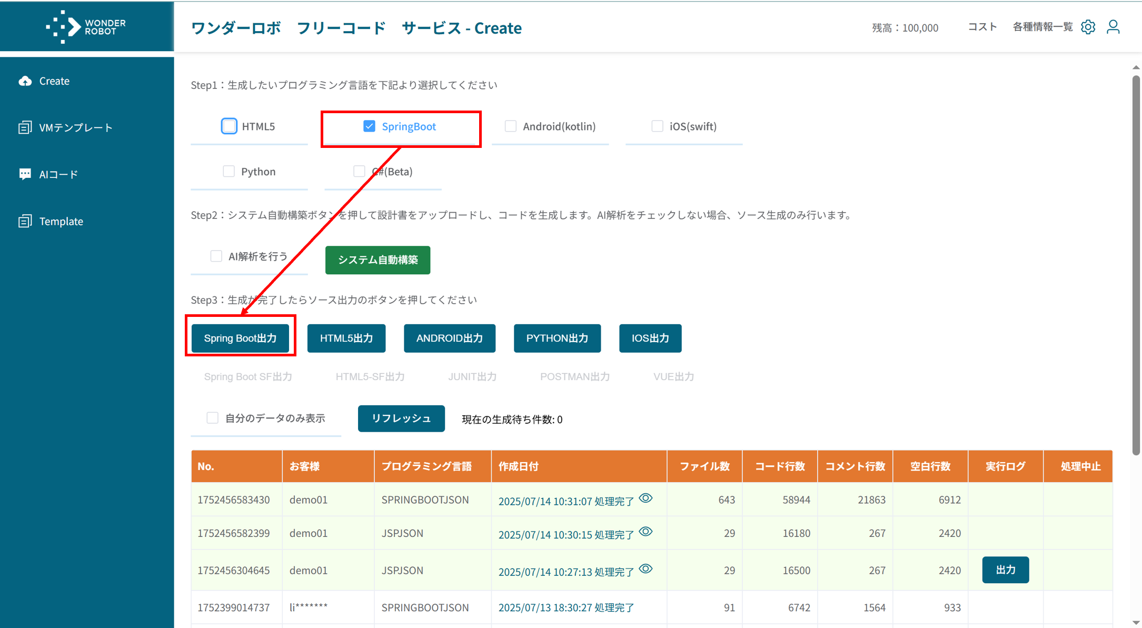Open 2025/07/14 10:30:15 処理完了 link
Viewport: 1142px width, 628px height.
click(x=566, y=534)
